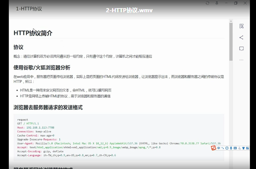Click the heading HTTP协议简介
Screen dimensions: 256x169
click(33, 33)
